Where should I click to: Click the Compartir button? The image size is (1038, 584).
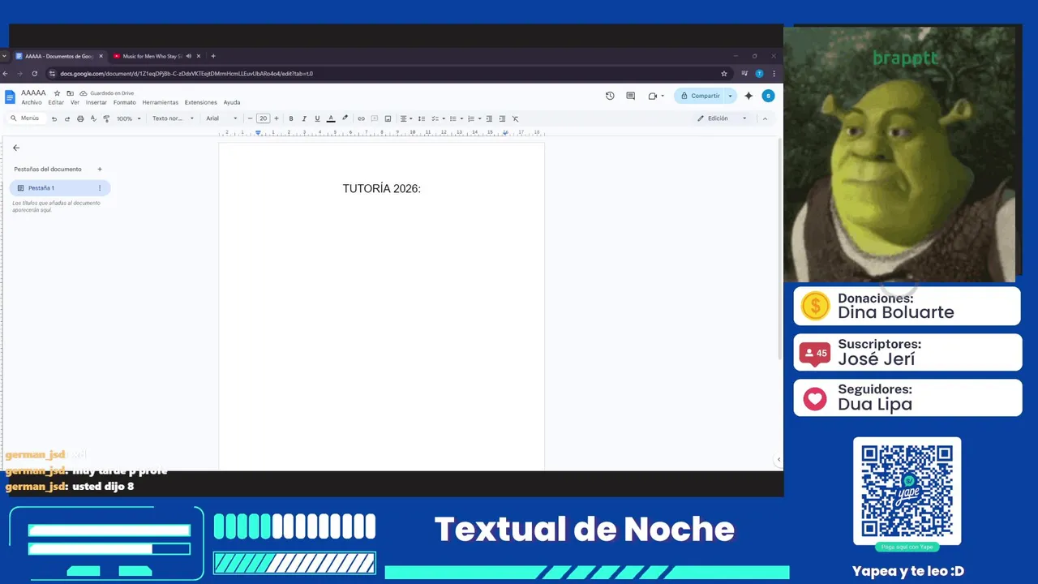[x=700, y=96]
